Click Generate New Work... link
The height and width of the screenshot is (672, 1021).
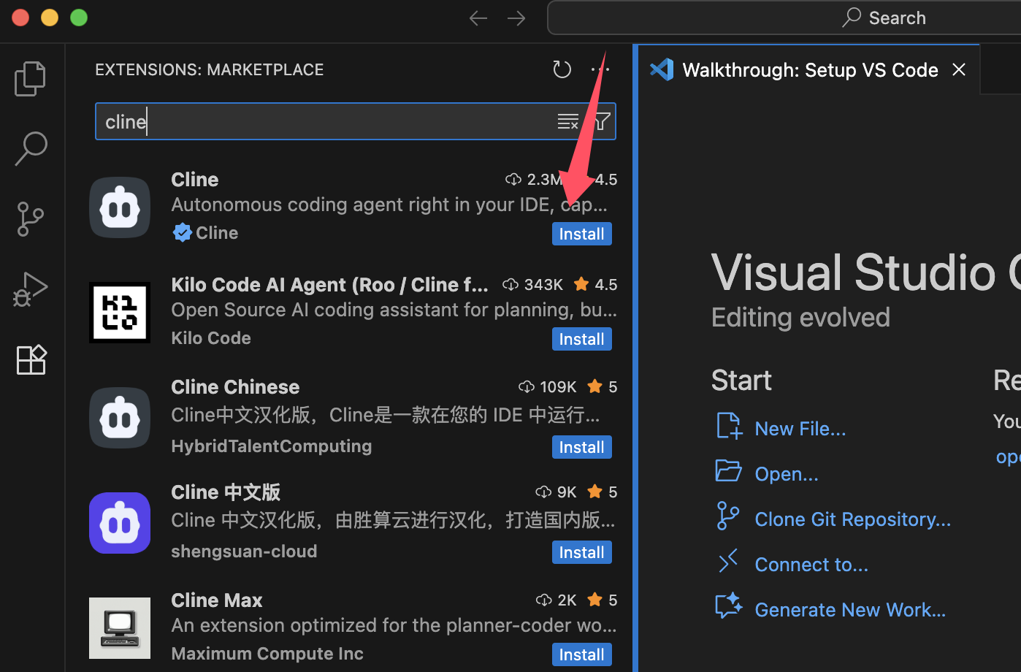(850, 610)
